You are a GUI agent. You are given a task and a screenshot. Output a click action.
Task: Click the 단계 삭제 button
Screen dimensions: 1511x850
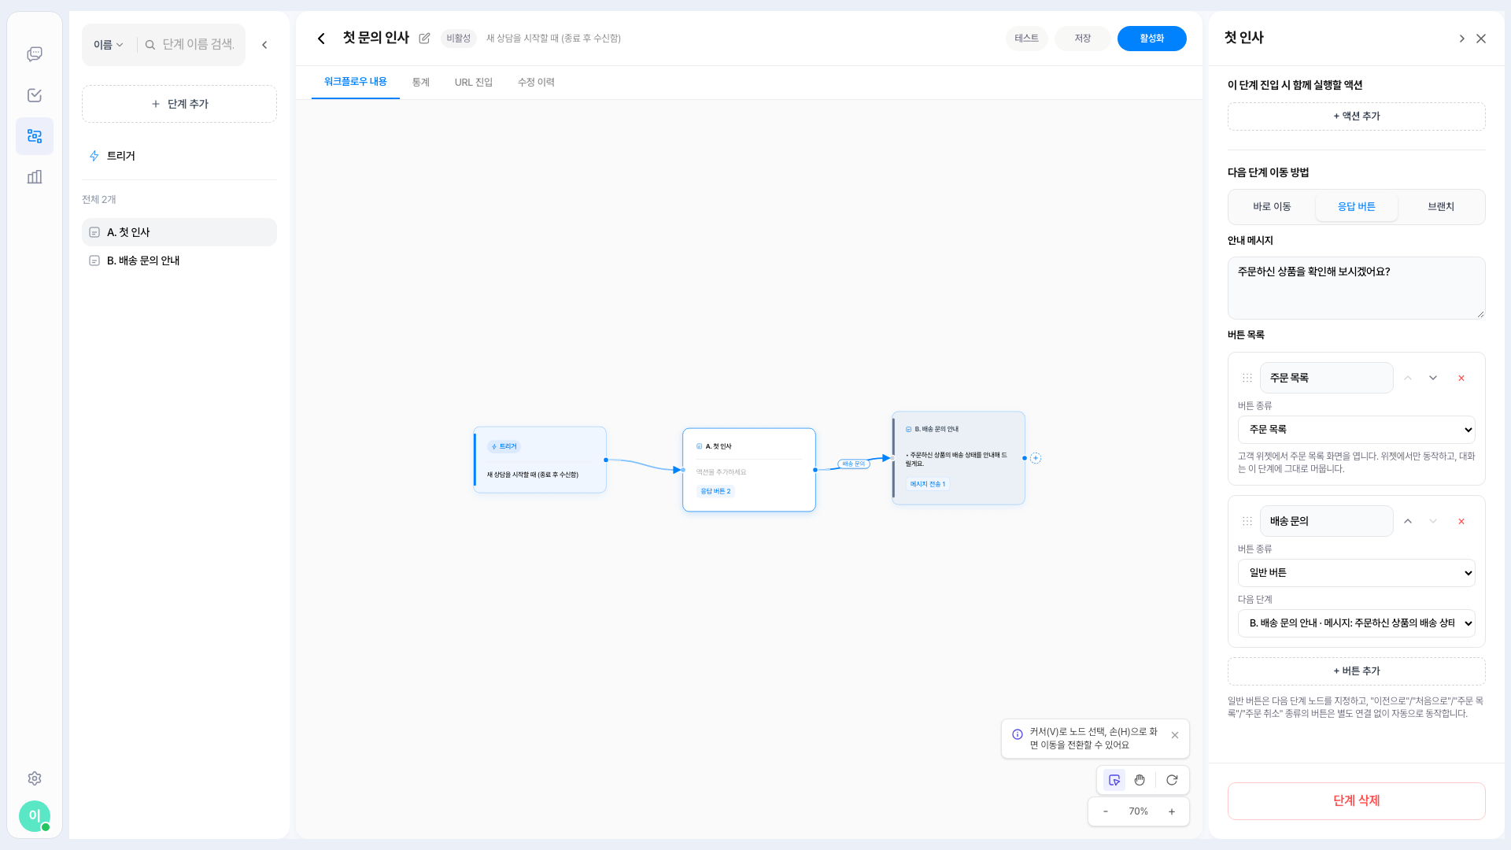point(1357,801)
